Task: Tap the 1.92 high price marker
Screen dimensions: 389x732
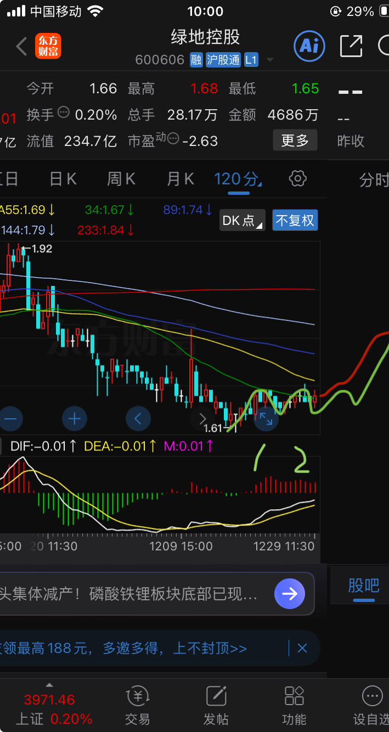Action: point(42,249)
